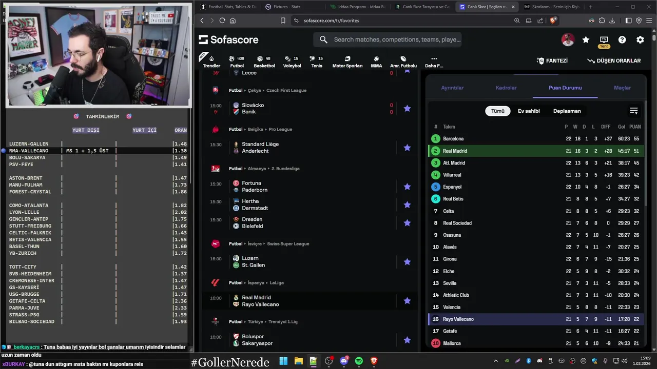Open the help question mark icon
This screenshot has width=657, height=369.
(x=622, y=39)
